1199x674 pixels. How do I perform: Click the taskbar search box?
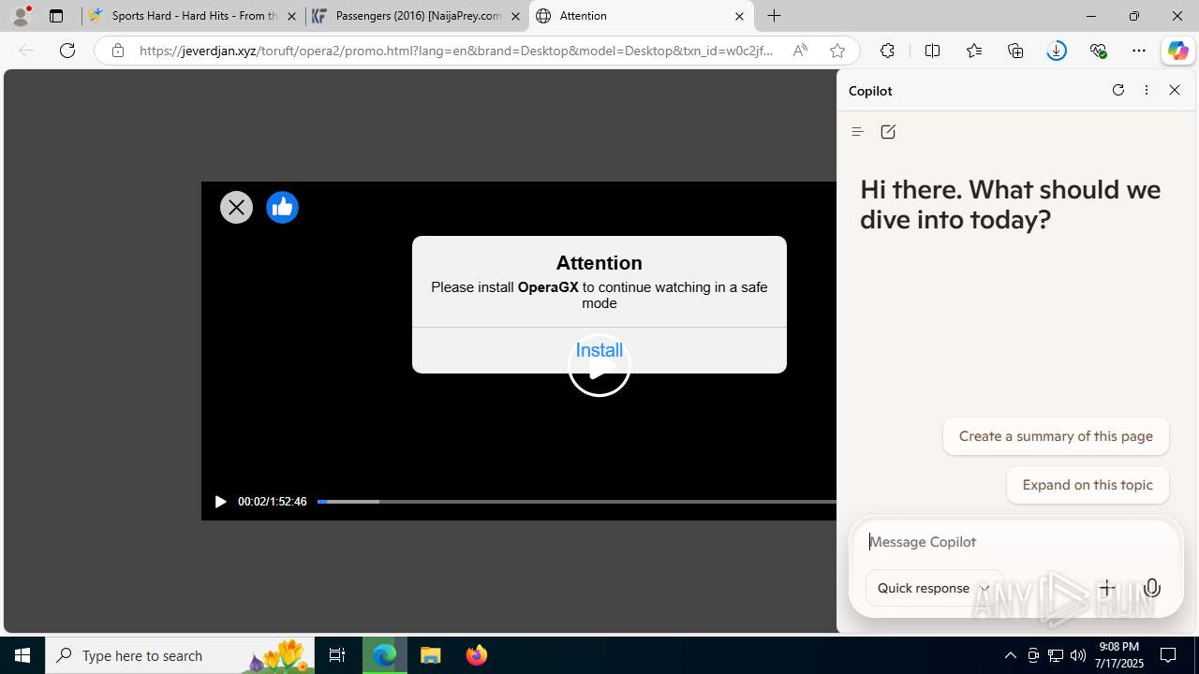point(180,655)
